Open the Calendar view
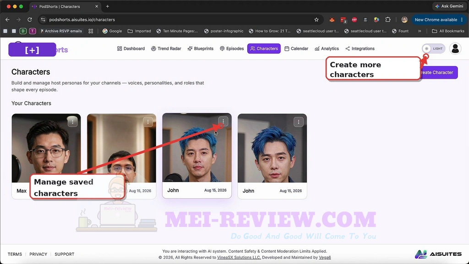This screenshot has width=469, height=264. coord(296,48)
